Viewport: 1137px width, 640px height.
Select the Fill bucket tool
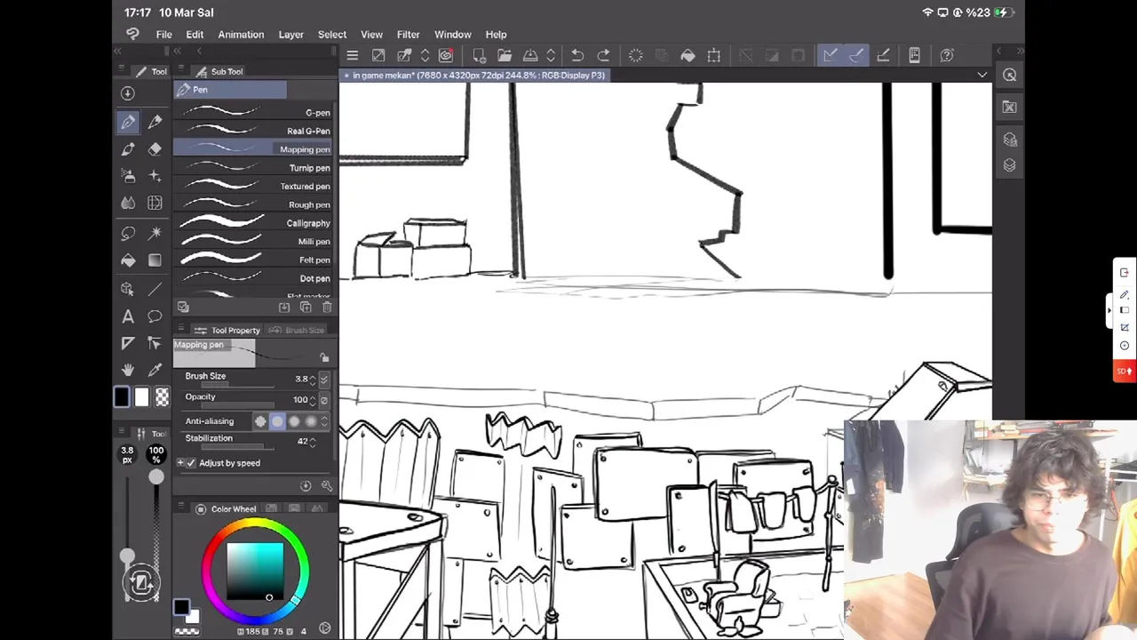tap(128, 260)
